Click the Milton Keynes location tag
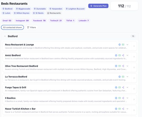The height and width of the screenshot is (117, 142). (22, 13)
